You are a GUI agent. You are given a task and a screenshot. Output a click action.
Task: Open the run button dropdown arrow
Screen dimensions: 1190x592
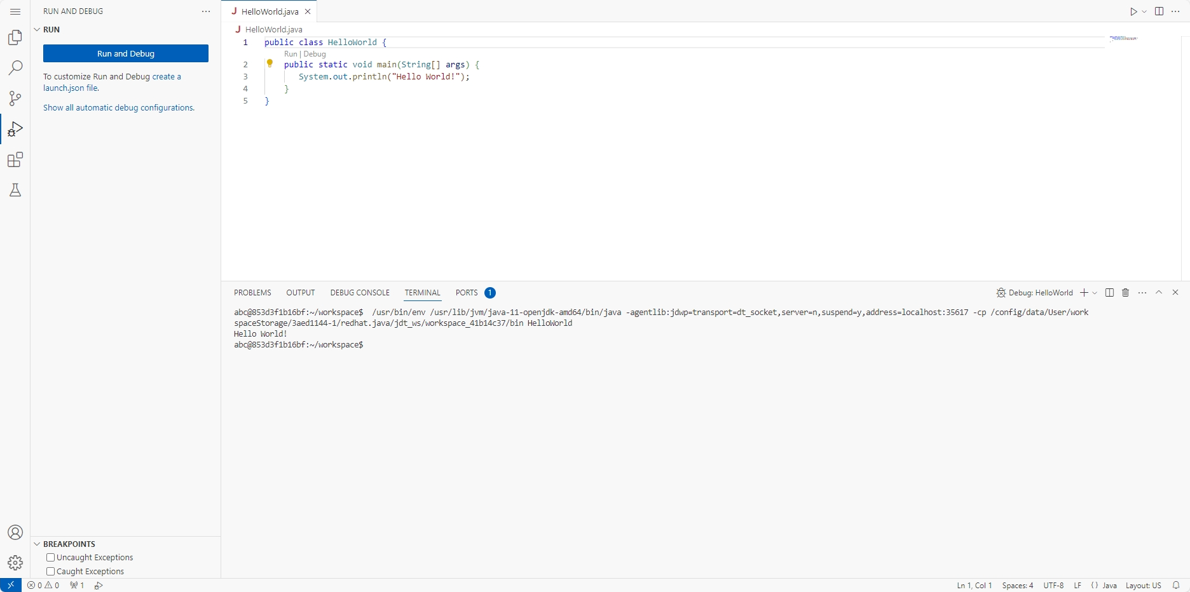coord(1144,11)
